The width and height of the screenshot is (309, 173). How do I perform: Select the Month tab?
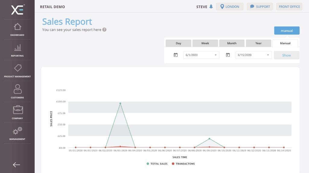pos(232,43)
